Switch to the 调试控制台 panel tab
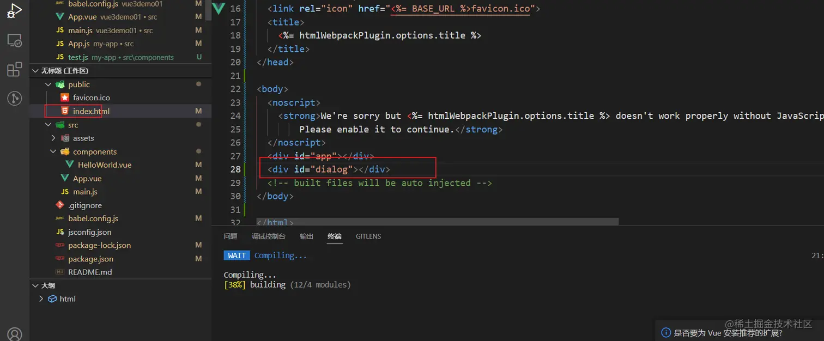Viewport: 824px width, 341px height. 269,236
